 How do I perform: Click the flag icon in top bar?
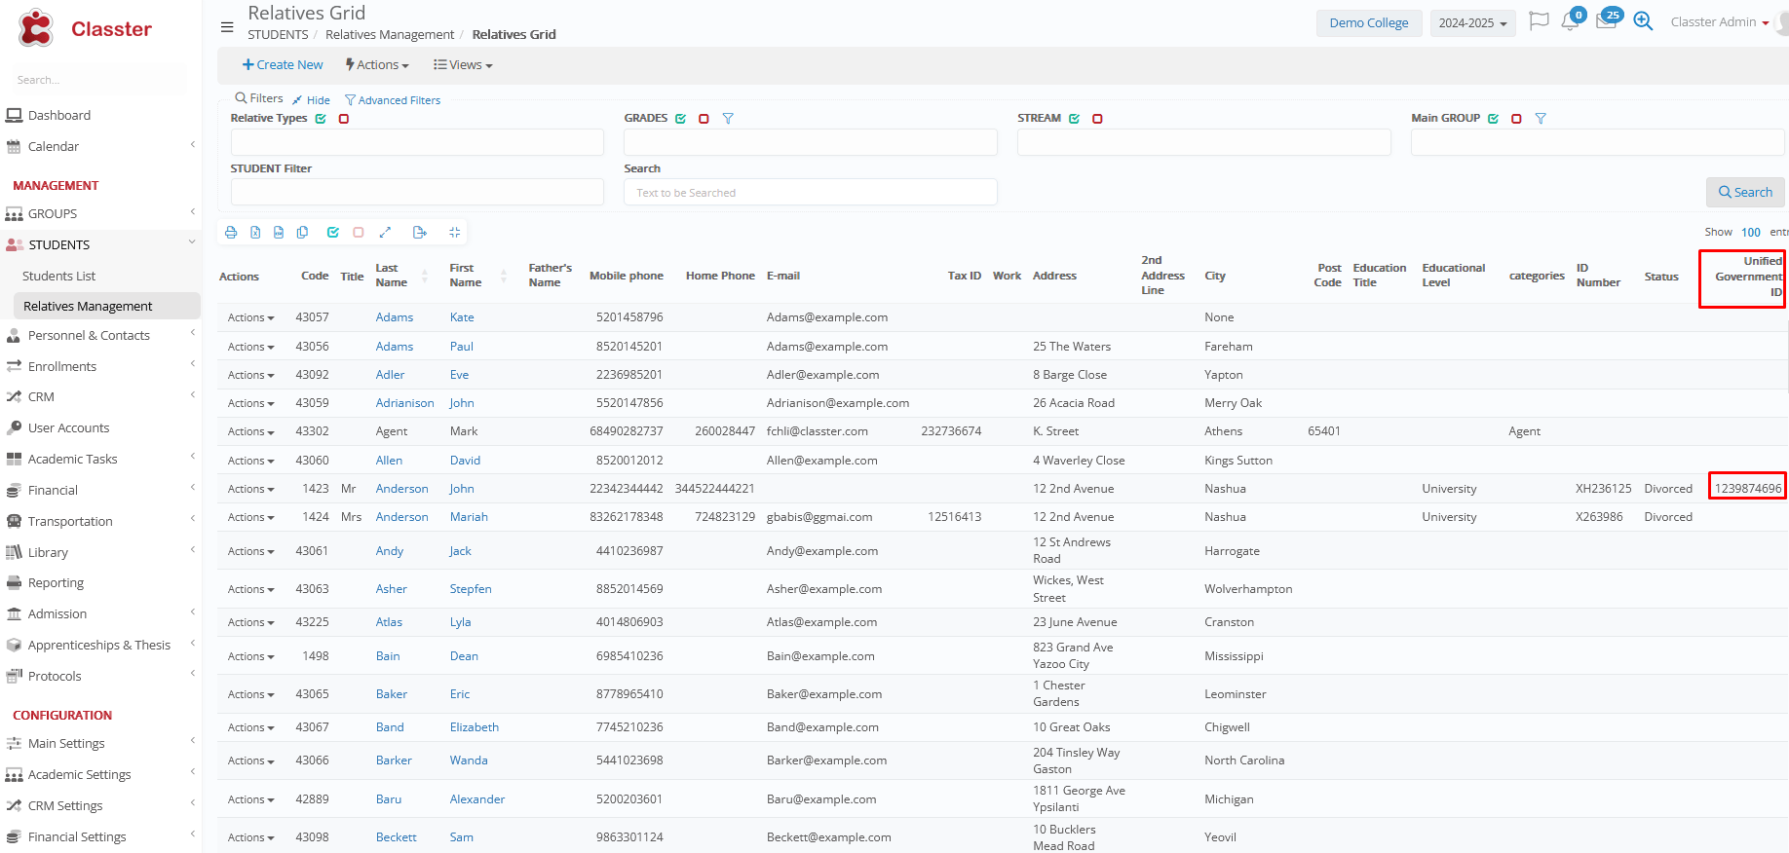click(x=1539, y=21)
